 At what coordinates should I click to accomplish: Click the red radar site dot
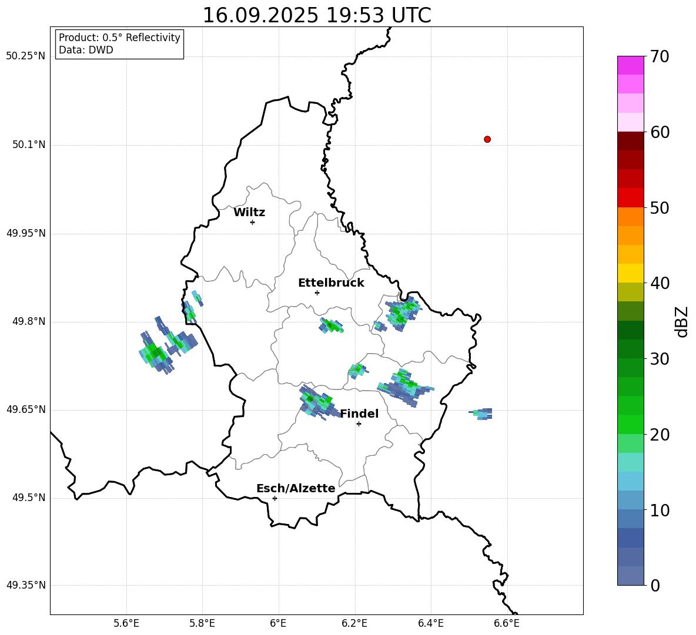pos(487,139)
